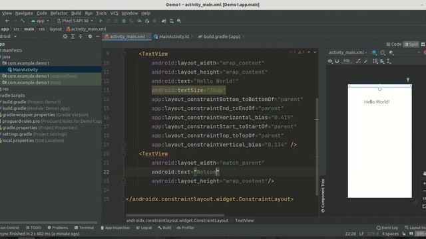
Task: Click the night mode icon in design toolbar
Action: coord(391,52)
